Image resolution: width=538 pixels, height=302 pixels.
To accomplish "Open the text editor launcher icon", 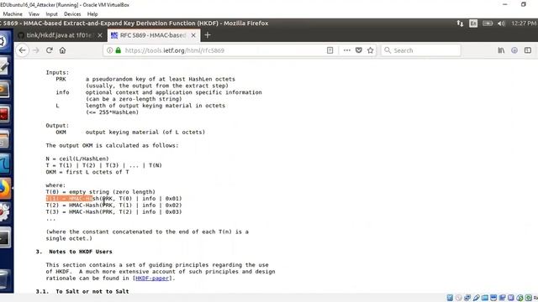I will [4, 65].
